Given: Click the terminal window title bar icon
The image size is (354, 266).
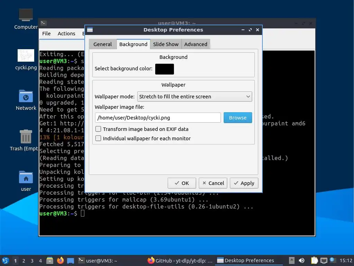Looking at the screenshot, I should (43, 23).
